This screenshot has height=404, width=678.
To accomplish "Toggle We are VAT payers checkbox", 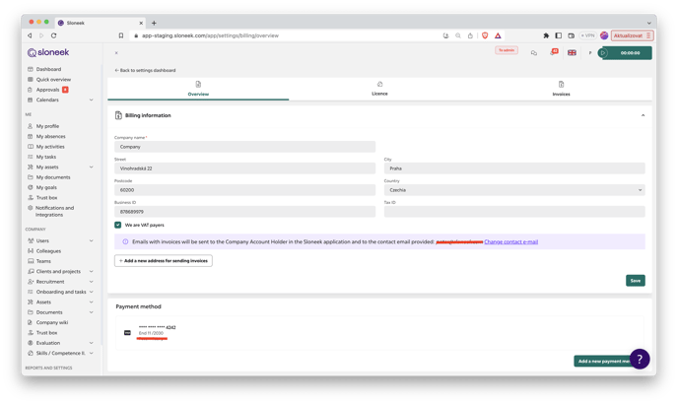I will pyautogui.click(x=117, y=225).
